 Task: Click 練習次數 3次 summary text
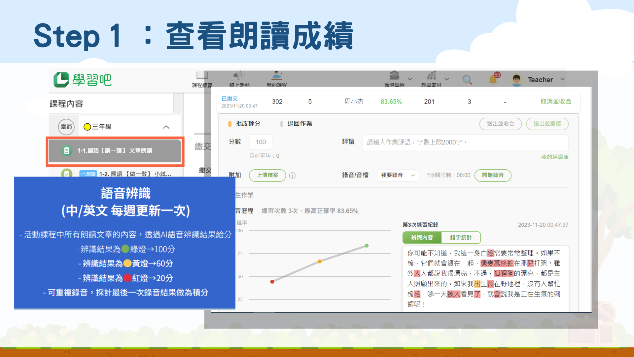[x=280, y=211]
